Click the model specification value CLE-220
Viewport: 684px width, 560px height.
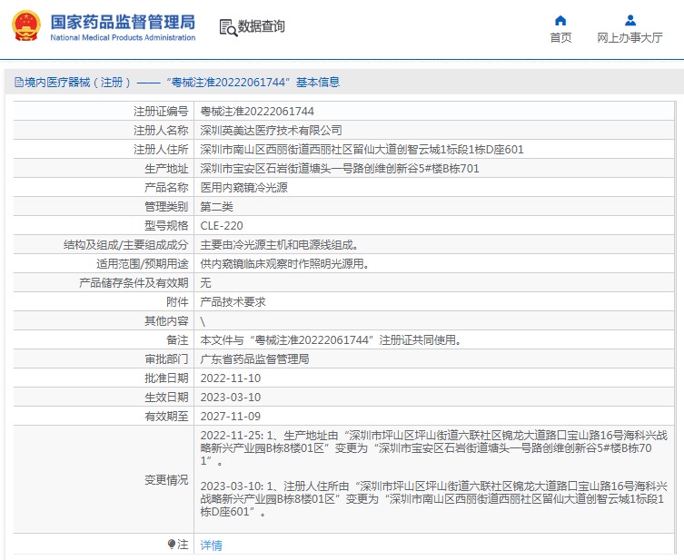click(222, 226)
